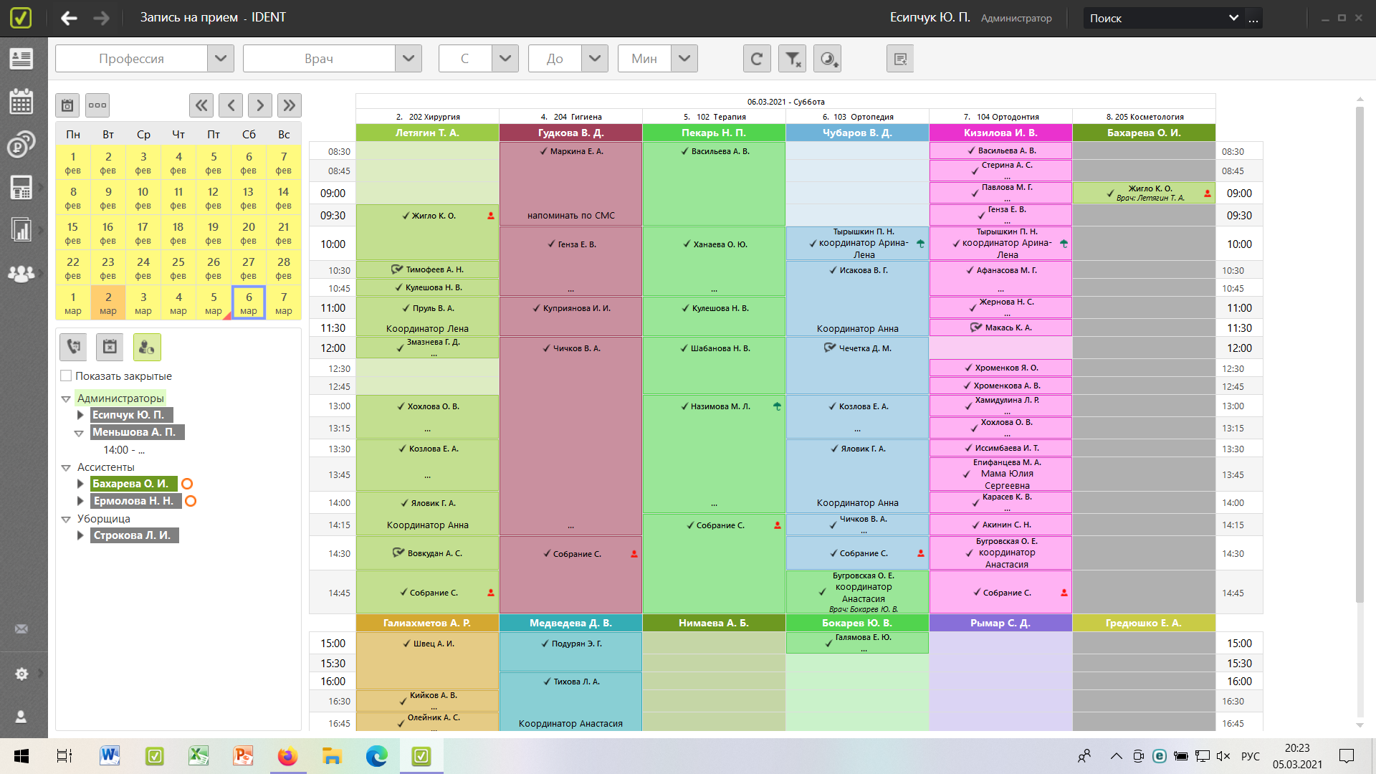Open the patients group icon in sidebar
Screen dimensions: 1376x774
click(21, 274)
